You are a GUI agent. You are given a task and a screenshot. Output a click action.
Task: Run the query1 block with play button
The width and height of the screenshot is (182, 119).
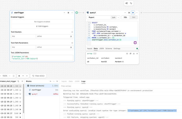coord(133,13)
